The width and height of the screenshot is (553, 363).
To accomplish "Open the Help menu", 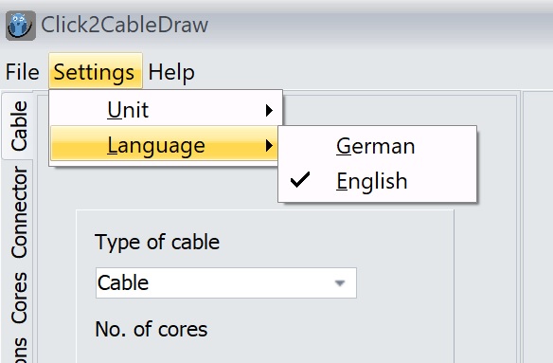I will pyautogui.click(x=171, y=72).
